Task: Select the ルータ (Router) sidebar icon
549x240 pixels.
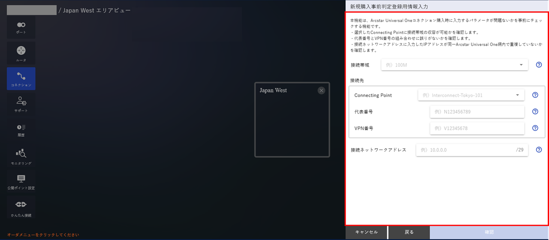Action: pyautogui.click(x=21, y=53)
